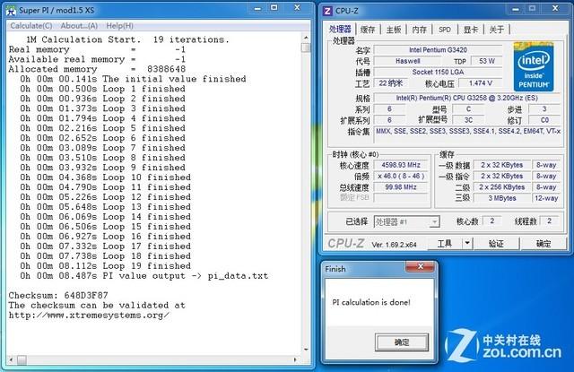Switch to the SPD tab in CPU-Z

tap(445, 30)
